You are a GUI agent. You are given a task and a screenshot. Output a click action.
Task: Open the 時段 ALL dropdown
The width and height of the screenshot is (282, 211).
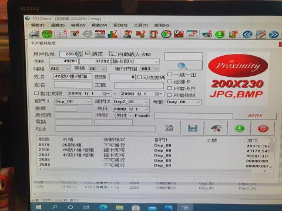(x=60, y=69)
